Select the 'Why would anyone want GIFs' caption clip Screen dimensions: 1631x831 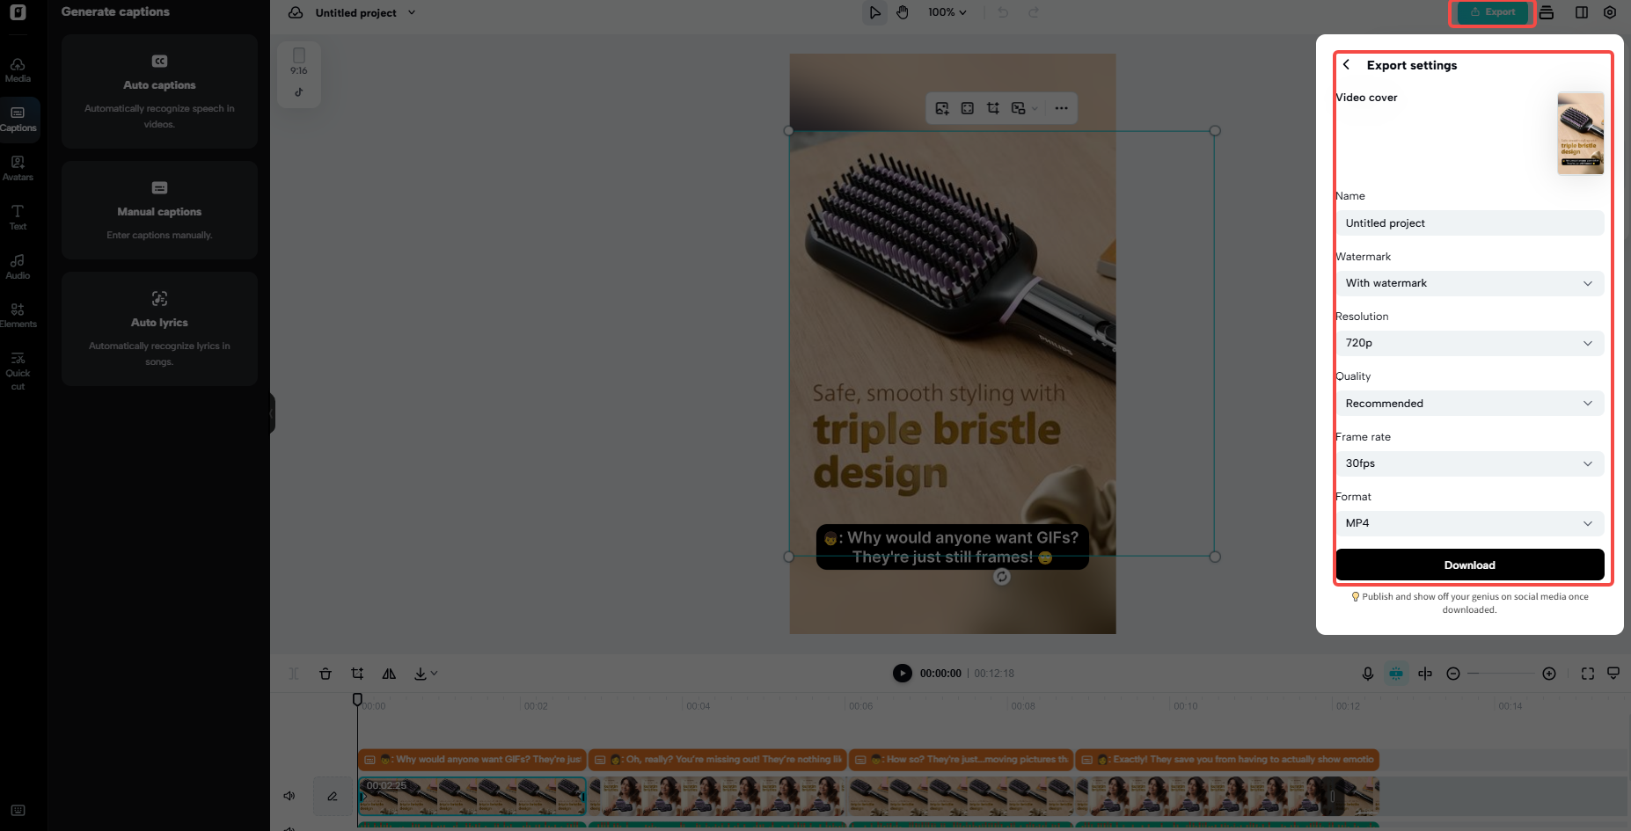(472, 760)
